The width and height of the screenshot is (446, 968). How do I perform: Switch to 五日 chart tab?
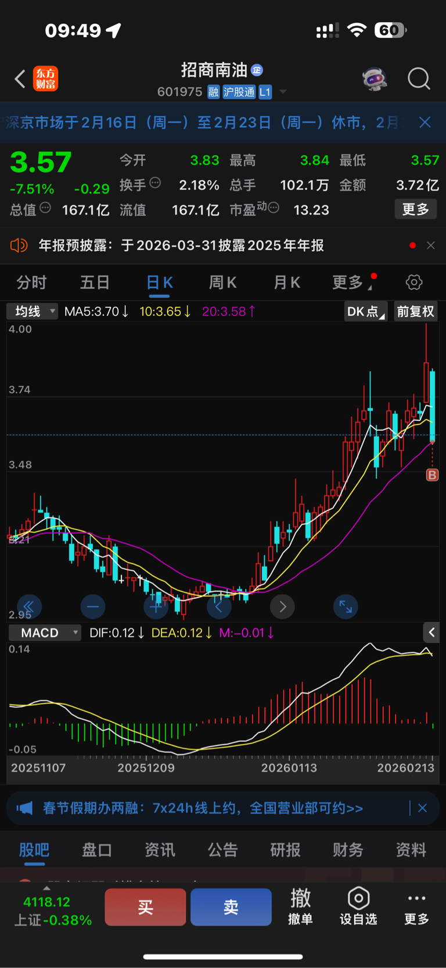point(95,283)
